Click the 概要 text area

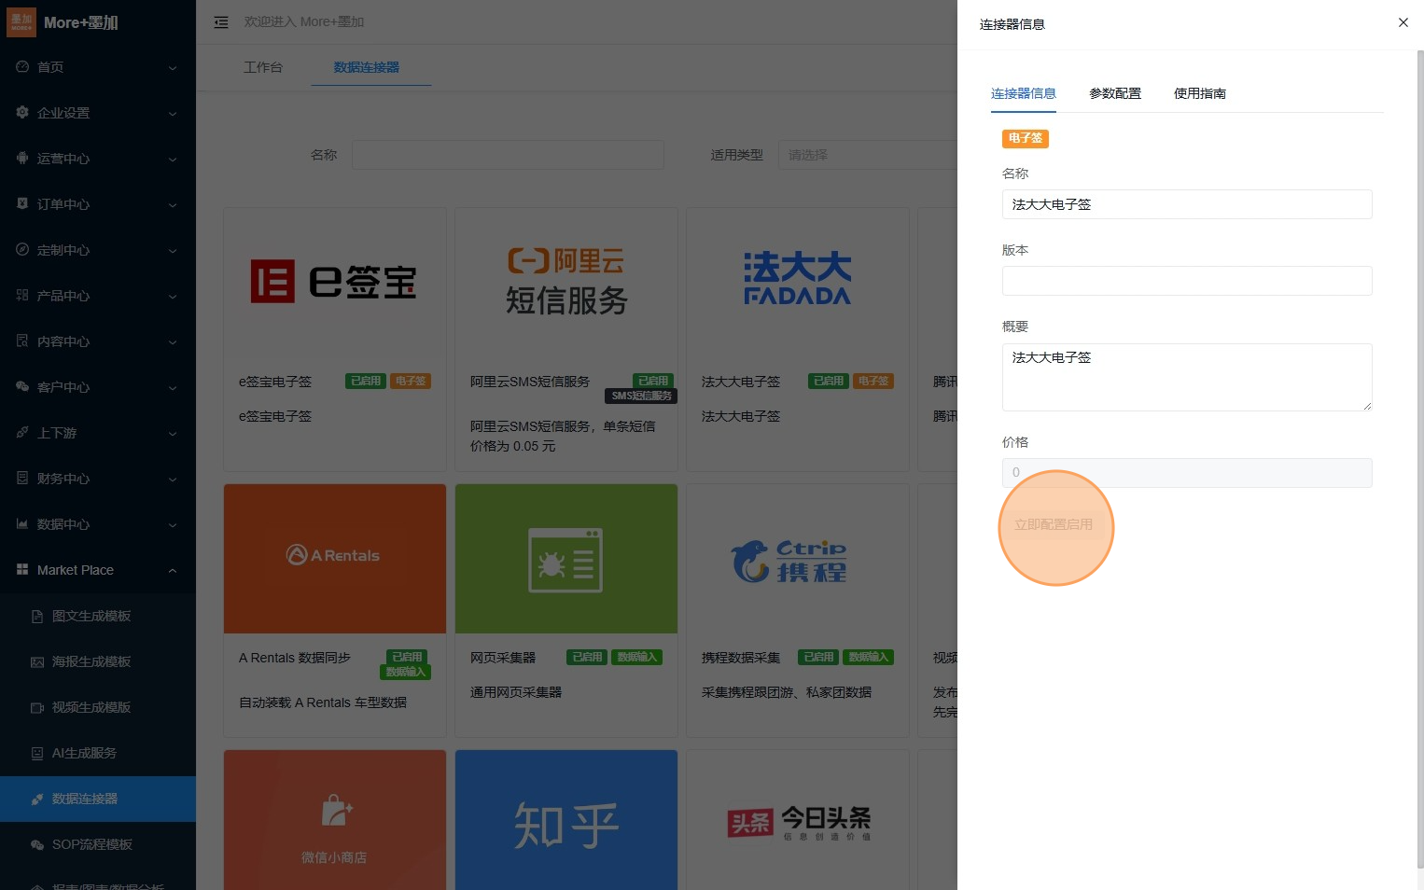point(1186,377)
